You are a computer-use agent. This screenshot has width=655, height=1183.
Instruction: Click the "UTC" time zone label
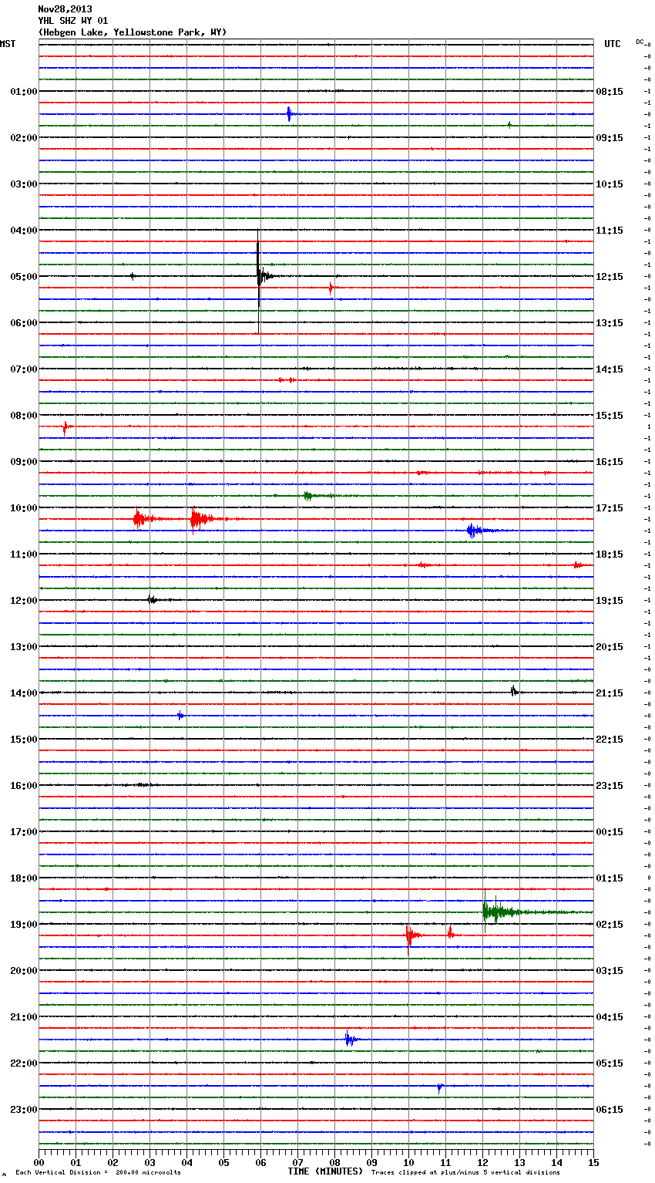(x=612, y=44)
